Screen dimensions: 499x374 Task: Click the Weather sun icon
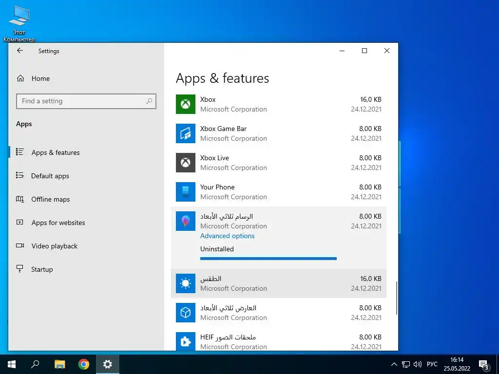click(186, 283)
